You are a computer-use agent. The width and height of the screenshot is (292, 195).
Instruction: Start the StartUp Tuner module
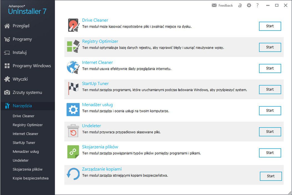pyautogui.click(x=270, y=89)
